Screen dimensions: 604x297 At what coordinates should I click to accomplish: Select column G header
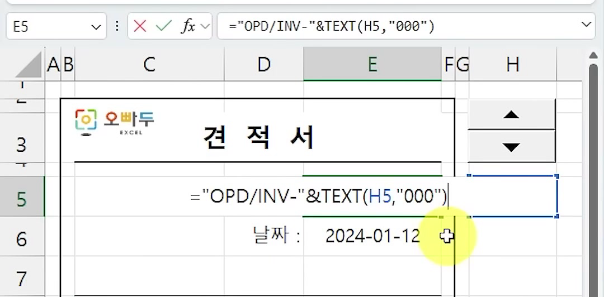pyautogui.click(x=463, y=64)
